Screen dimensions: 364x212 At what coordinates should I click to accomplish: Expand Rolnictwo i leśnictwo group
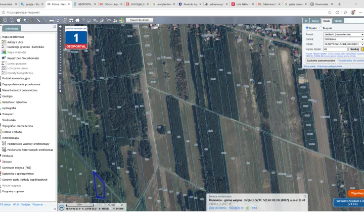pyautogui.click(x=14, y=102)
